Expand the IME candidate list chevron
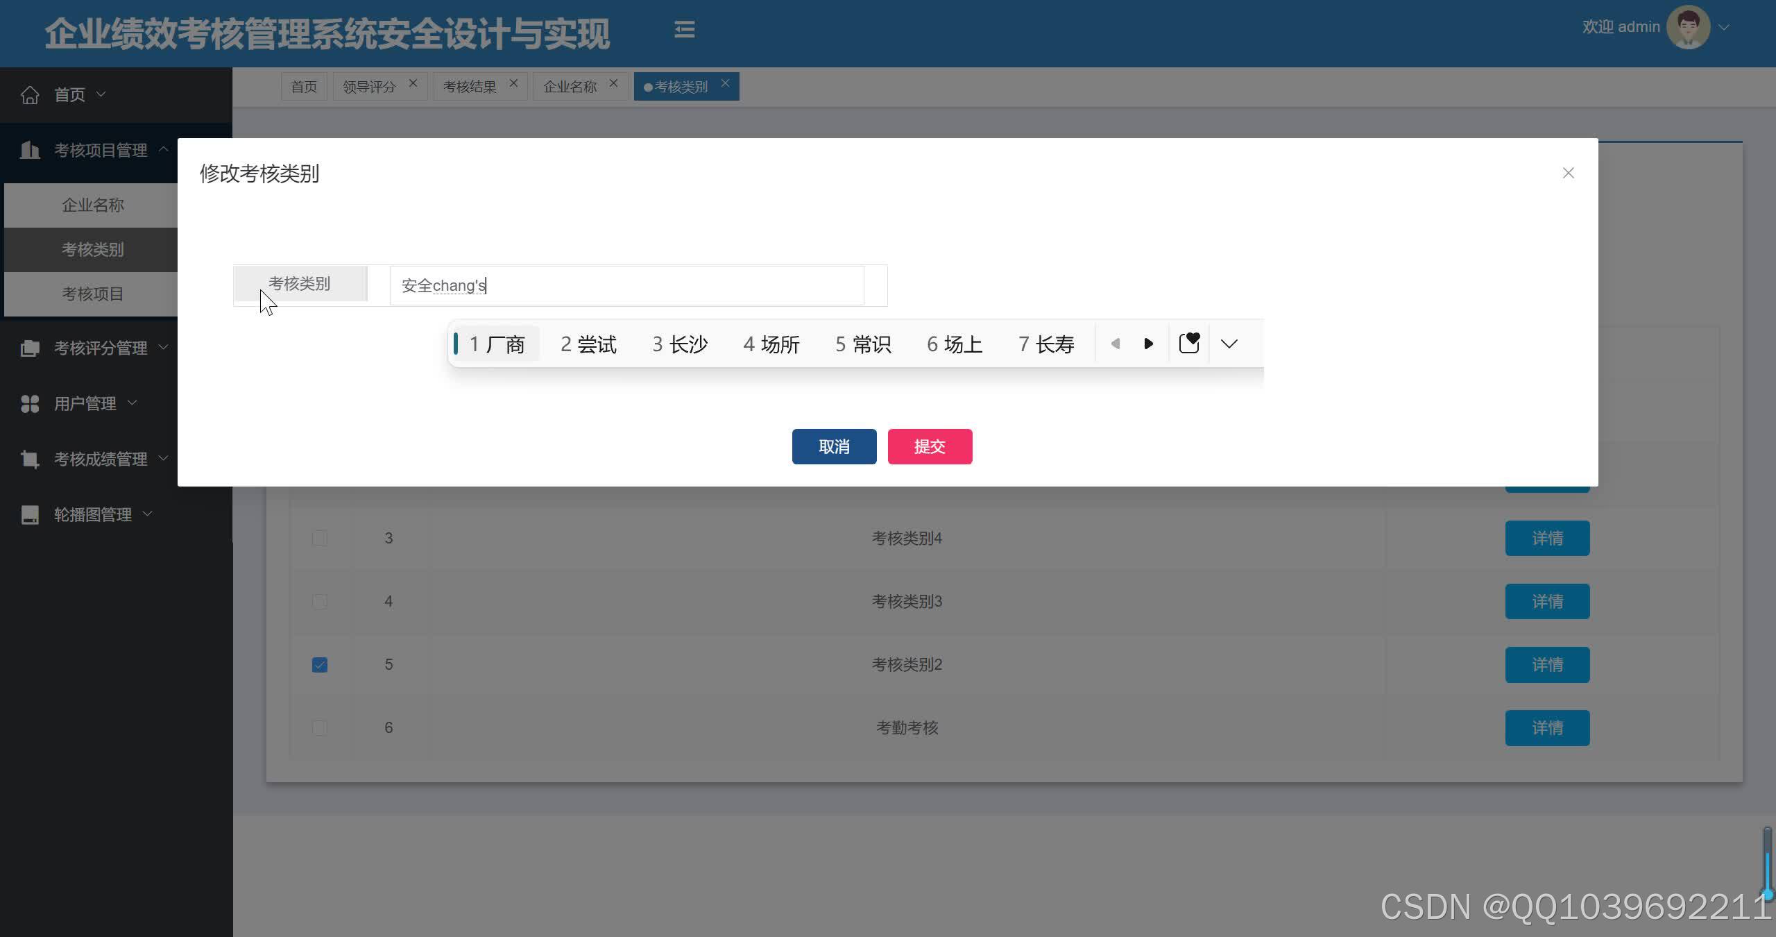 click(1229, 344)
